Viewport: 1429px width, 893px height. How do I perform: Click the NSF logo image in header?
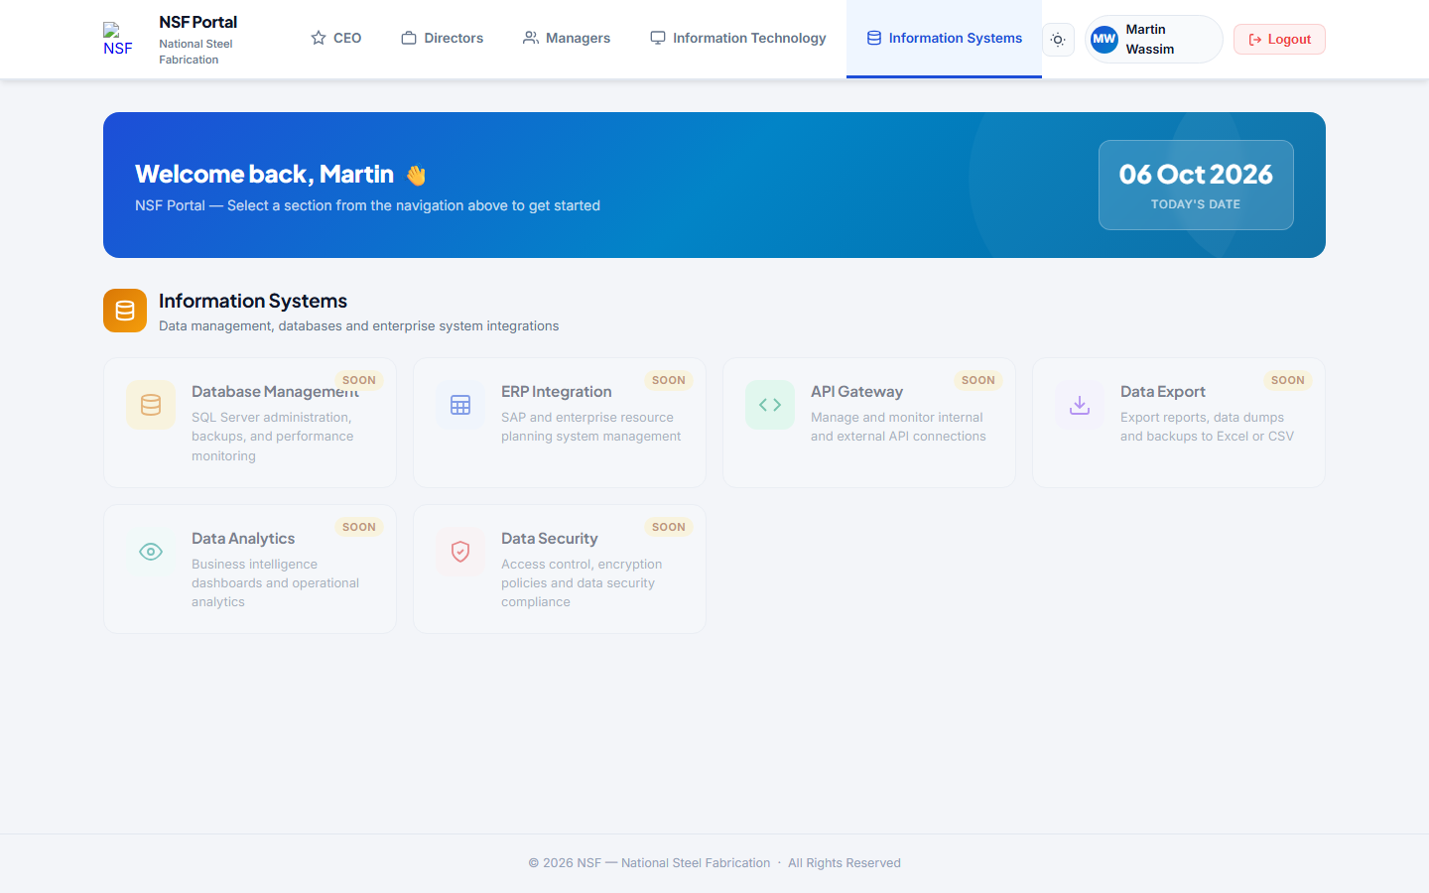[x=118, y=40]
